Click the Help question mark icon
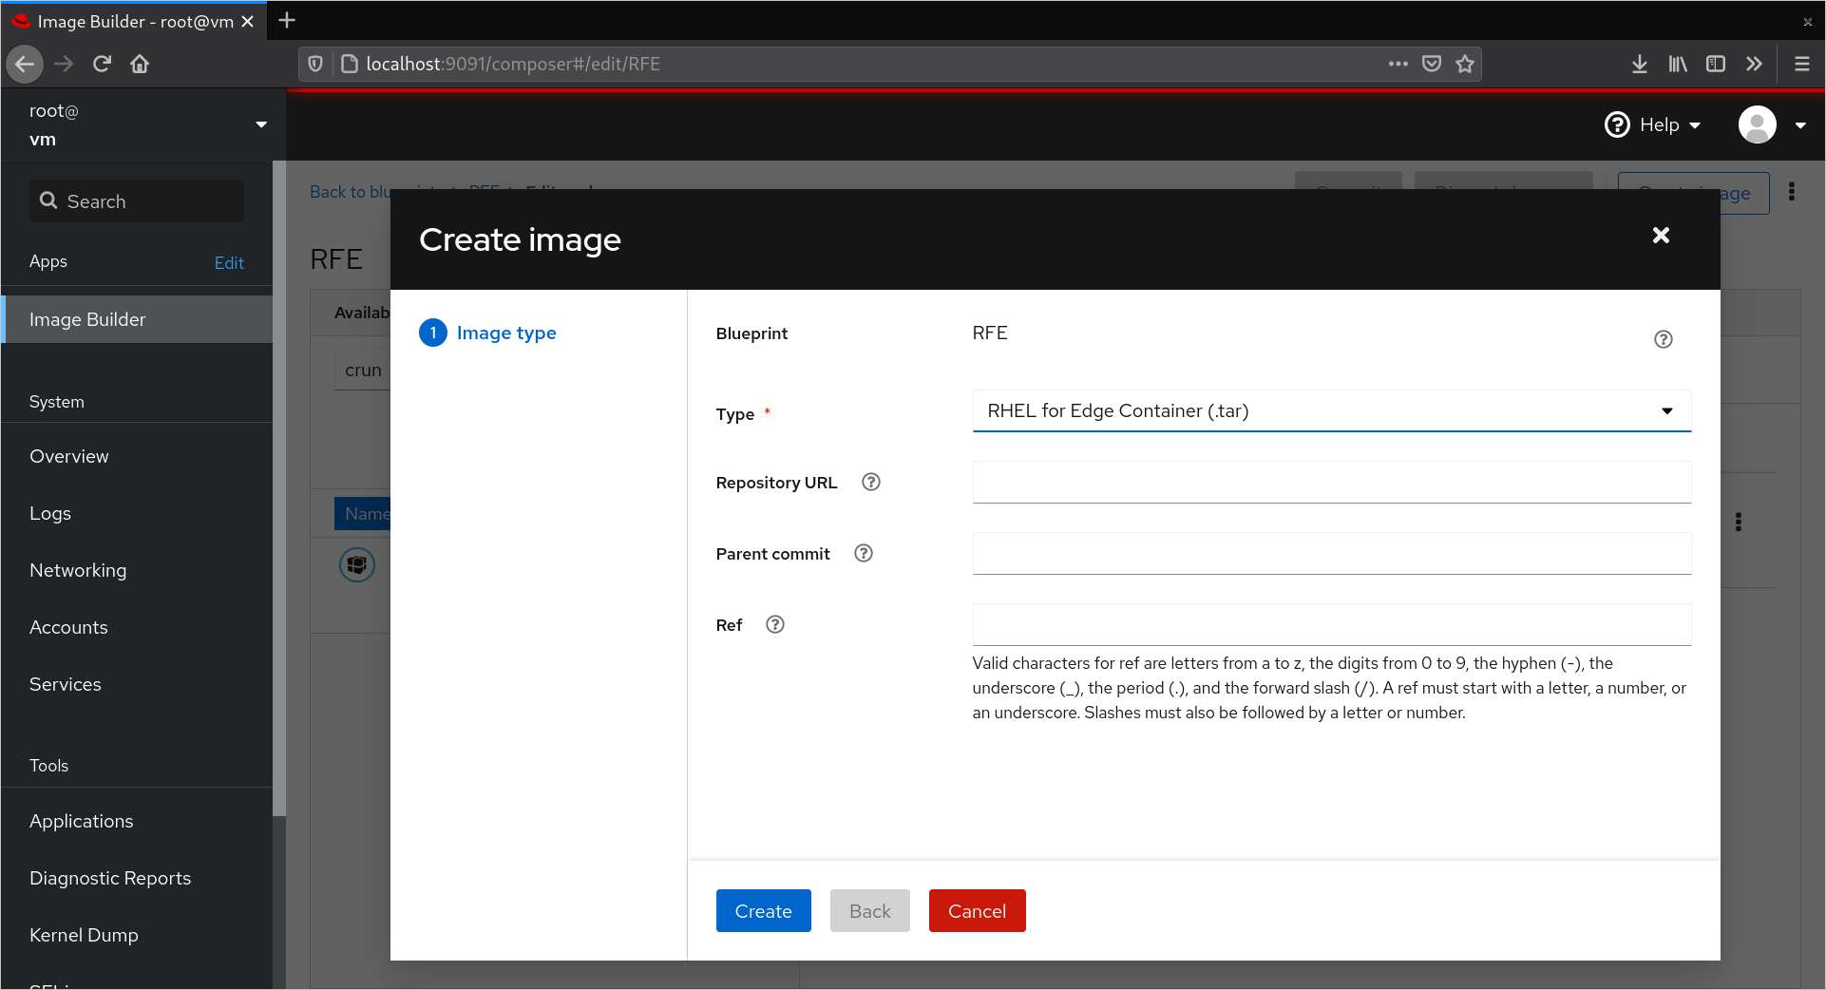The height and width of the screenshot is (990, 1826). [1617, 124]
